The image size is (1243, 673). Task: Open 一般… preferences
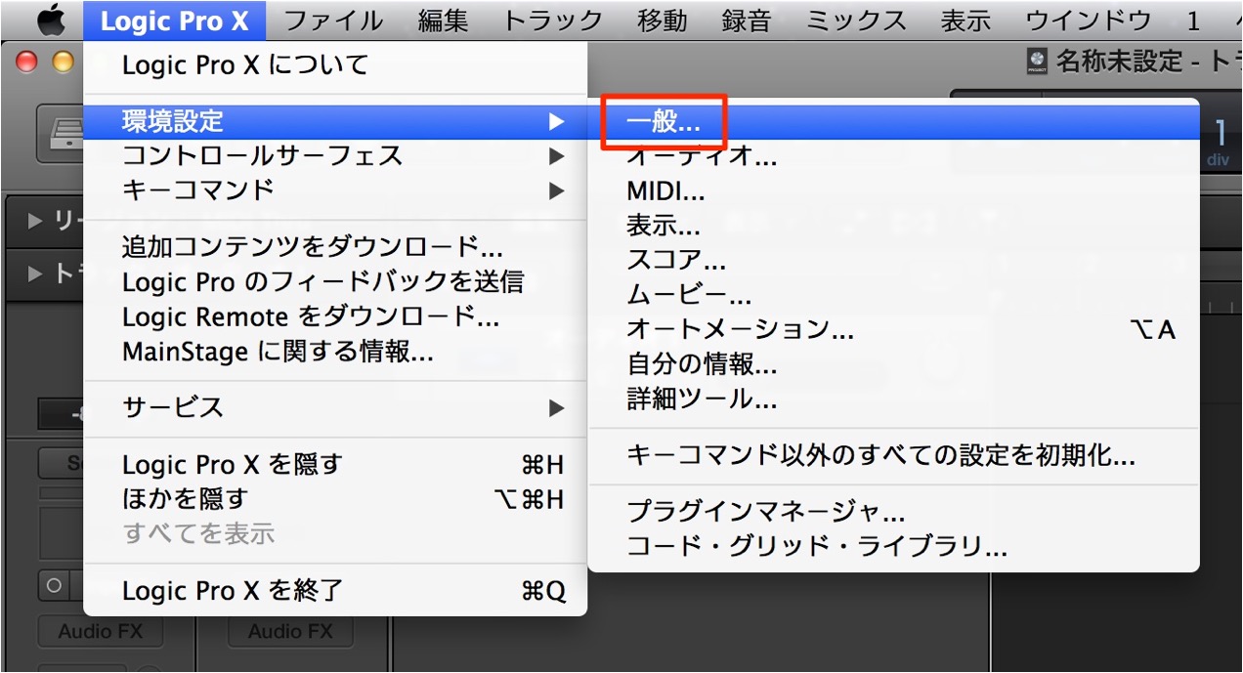893,121
